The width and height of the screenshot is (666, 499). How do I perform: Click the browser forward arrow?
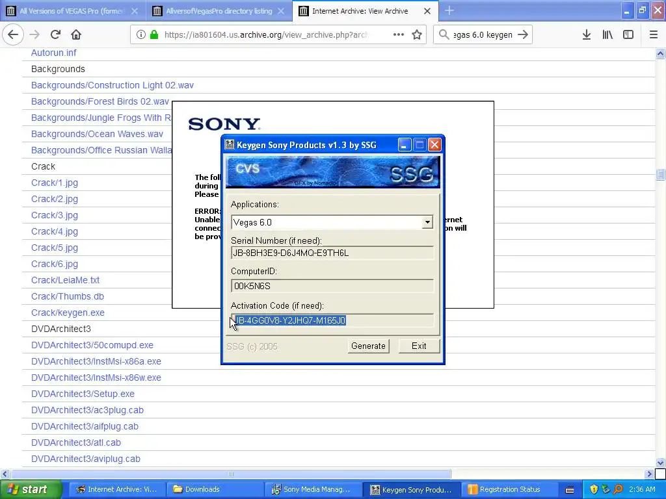pos(35,35)
